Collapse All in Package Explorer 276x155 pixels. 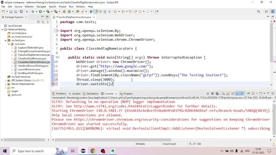click(x=38, y=22)
